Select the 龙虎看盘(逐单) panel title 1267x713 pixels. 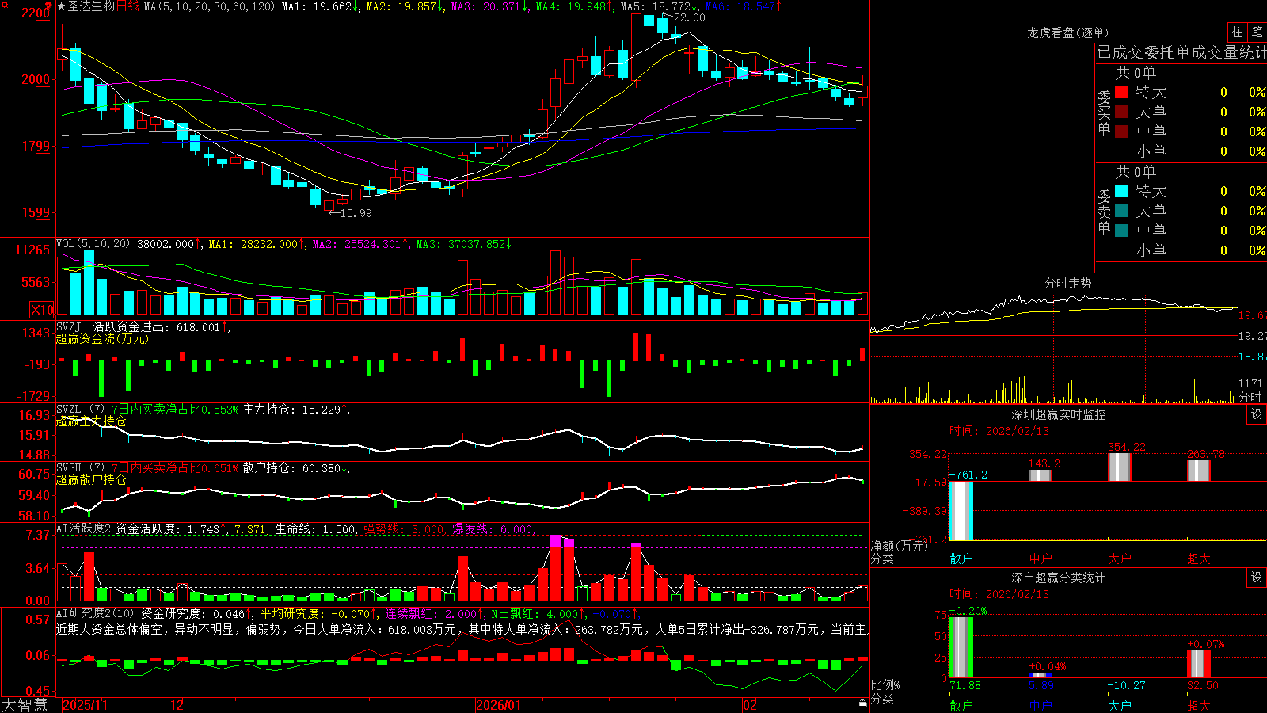[x=1068, y=32]
